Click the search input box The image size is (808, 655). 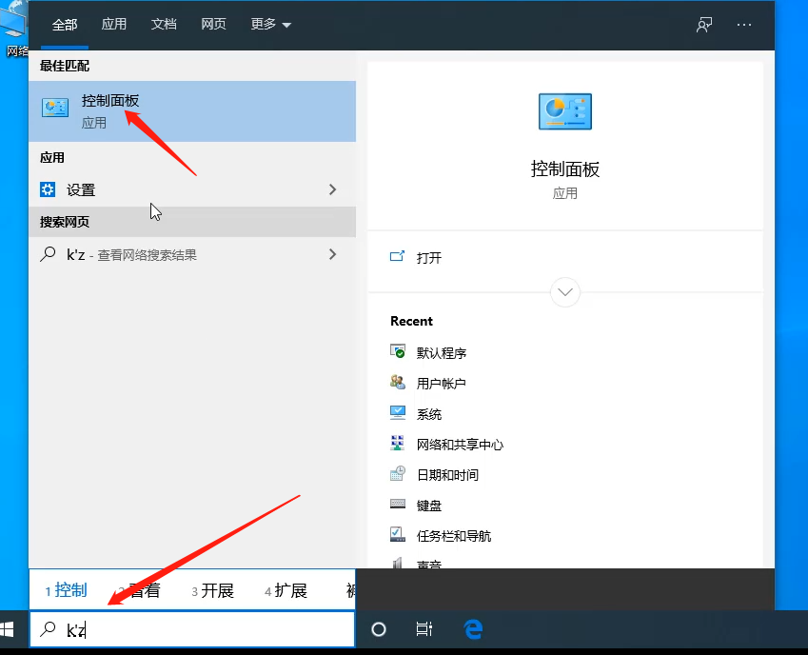(x=209, y=629)
